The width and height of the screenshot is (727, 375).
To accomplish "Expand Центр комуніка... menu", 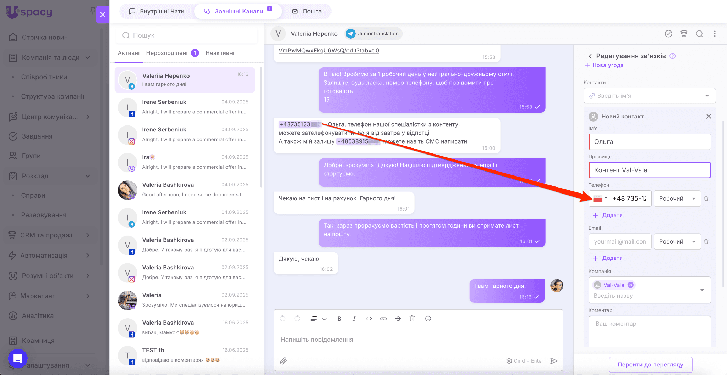I will 50,117.
